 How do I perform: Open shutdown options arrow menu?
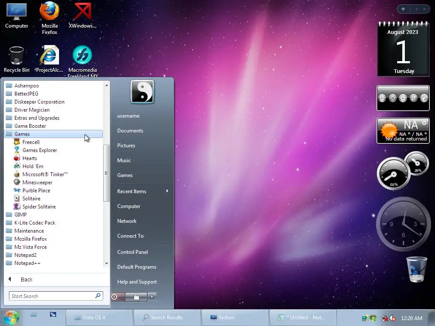pyautogui.click(x=152, y=297)
